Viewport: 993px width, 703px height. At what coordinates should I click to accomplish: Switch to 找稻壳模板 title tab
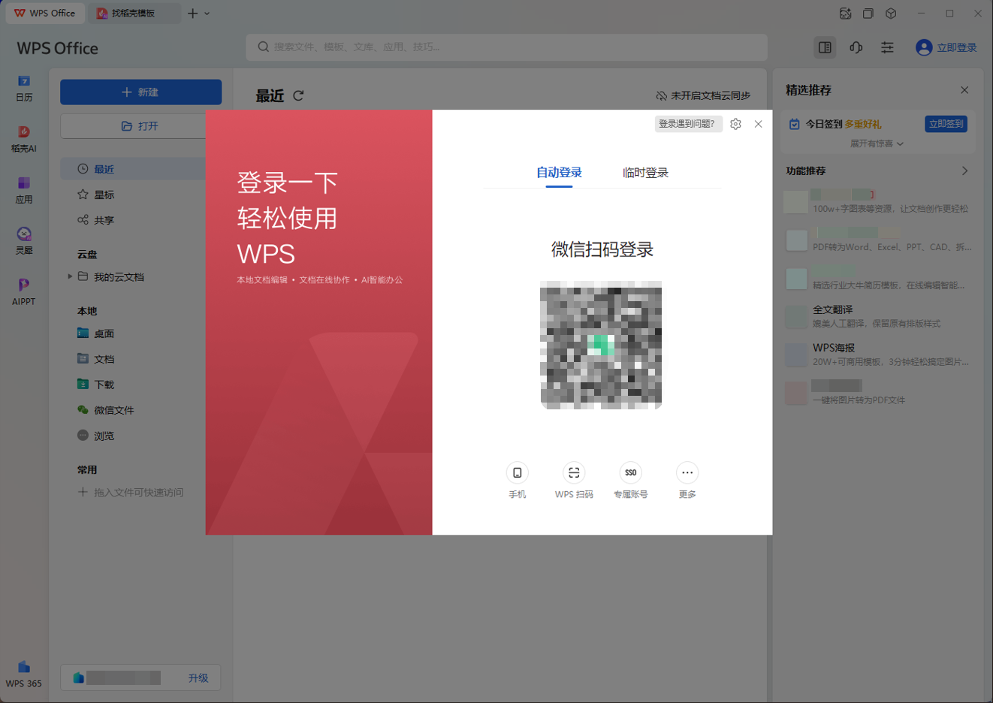tap(133, 14)
